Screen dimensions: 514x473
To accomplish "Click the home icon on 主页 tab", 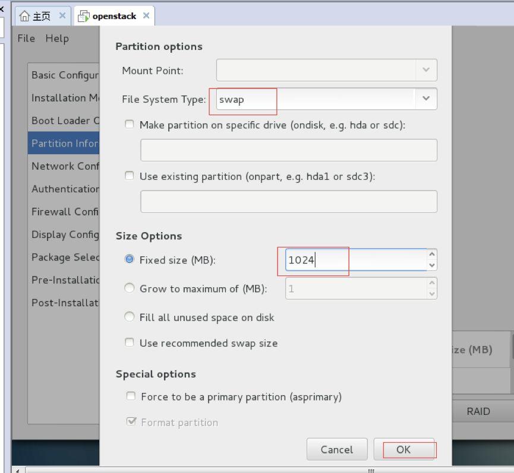I will point(24,16).
